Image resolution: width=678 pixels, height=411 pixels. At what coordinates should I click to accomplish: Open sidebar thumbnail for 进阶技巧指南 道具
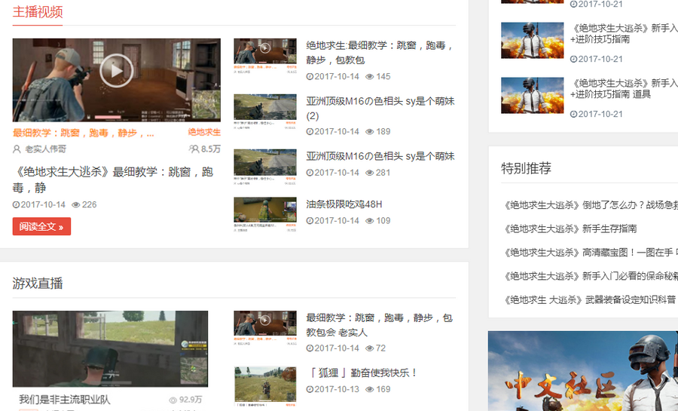533,95
